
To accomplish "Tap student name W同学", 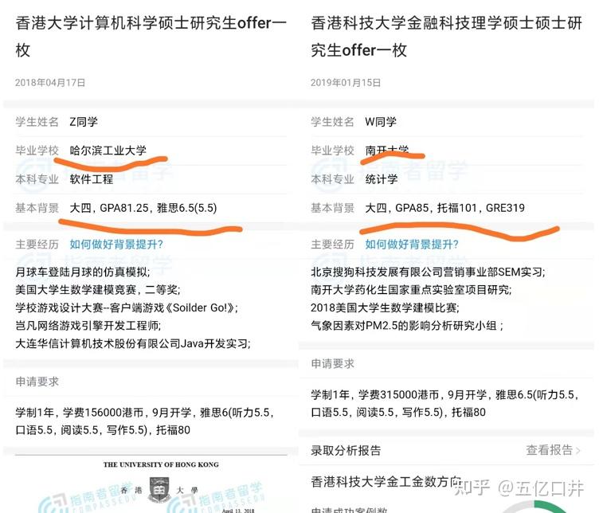I will (x=381, y=122).
